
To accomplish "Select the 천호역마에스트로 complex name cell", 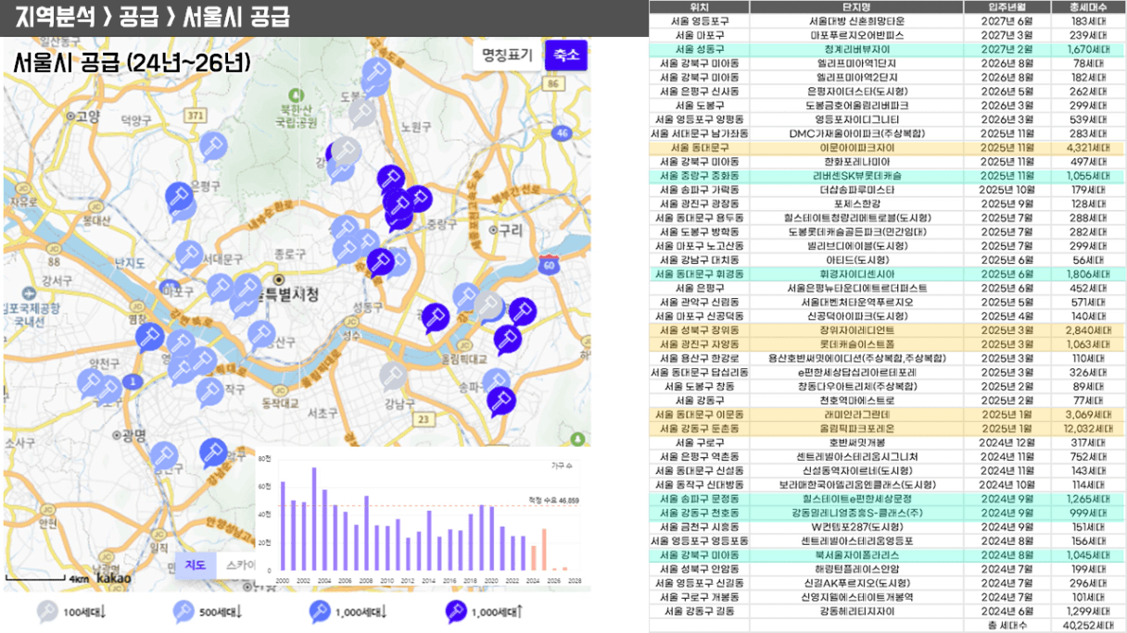I will coord(857,401).
